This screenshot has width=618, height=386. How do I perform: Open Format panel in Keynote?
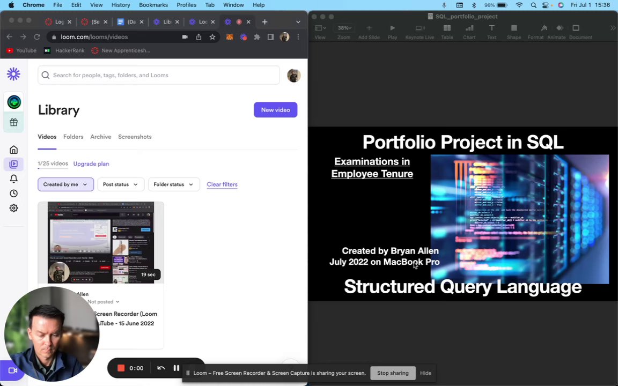(x=535, y=32)
